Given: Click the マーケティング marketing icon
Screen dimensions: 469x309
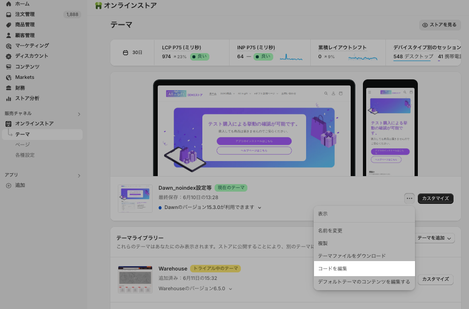Looking at the screenshot, I should tap(8, 46).
